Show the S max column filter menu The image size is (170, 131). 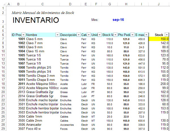(146, 35)
